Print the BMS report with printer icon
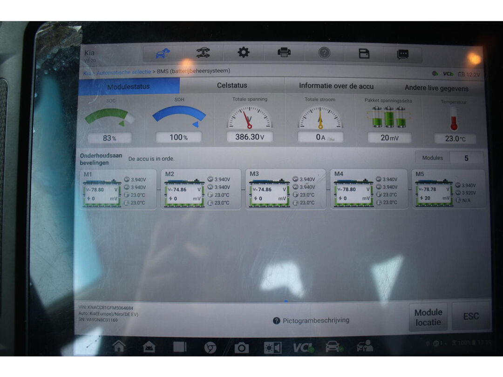Image resolution: width=503 pixels, height=377 pixels. click(284, 52)
